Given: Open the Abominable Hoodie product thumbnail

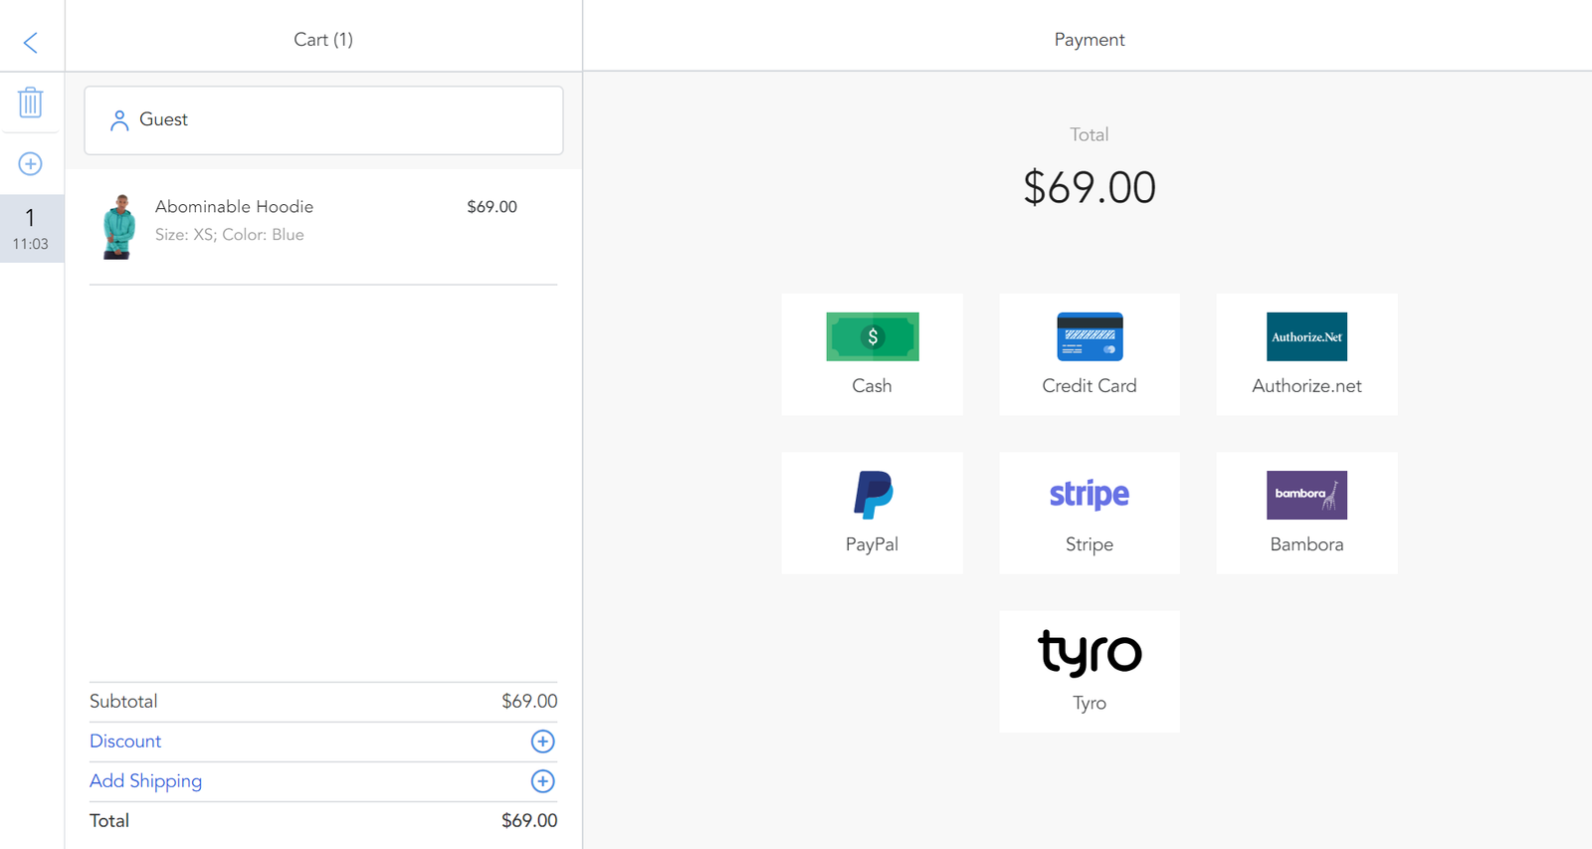Looking at the screenshot, I should (118, 227).
